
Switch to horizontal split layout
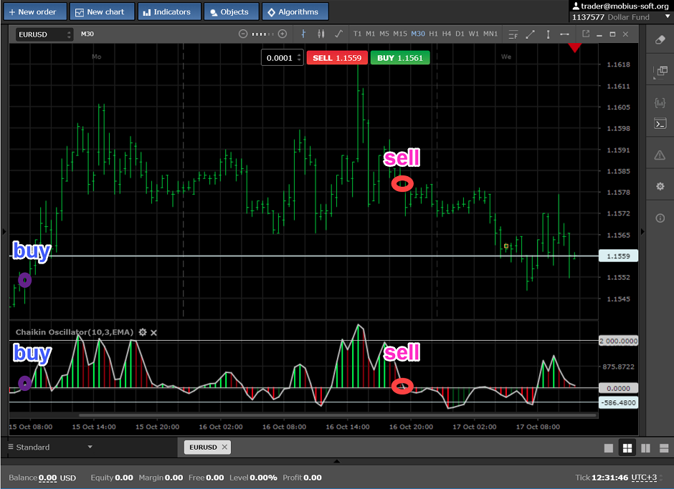(x=664, y=448)
